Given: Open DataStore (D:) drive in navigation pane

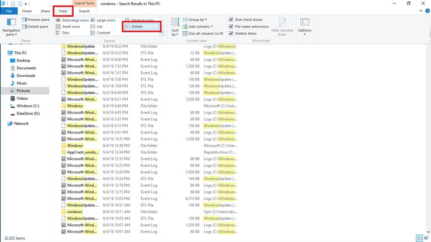Looking at the screenshot, I should pyautogui.click(x=25, y=113).
